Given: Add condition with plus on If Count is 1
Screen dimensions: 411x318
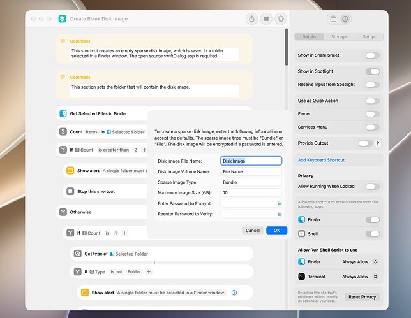Looking at the screenshot, I should click(x=124, y=233).
